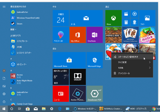Click the 作る group header
The image size is (160, 112).
(54, 7)
